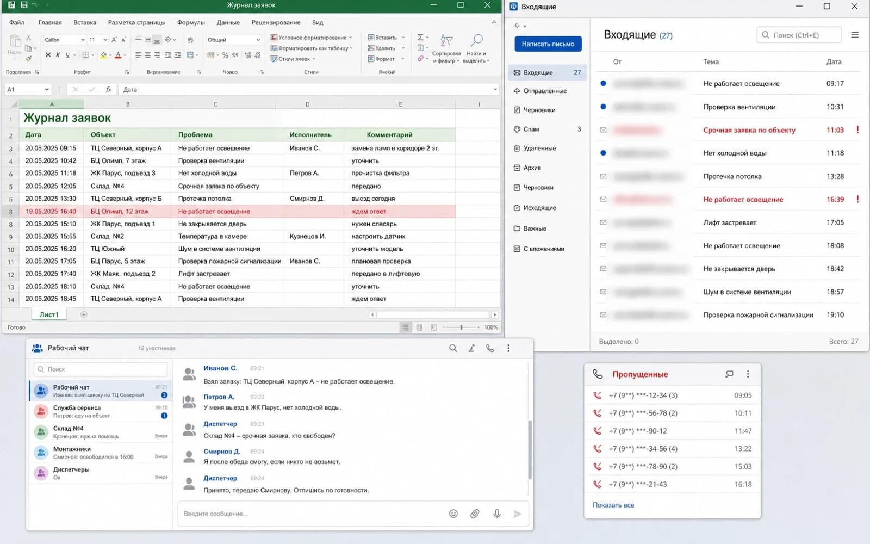This screenshot has height=544, width=870.
Task: Click Сортировка и фильтр in Excel ribbon
Action: (446, 48)
